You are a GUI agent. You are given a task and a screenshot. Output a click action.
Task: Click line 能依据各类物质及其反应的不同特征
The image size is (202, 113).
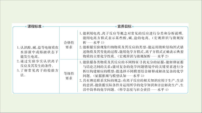(132, 62)
